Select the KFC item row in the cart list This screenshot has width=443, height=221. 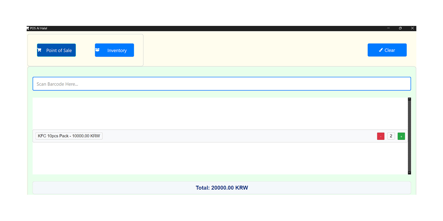[x=221, y=136]
